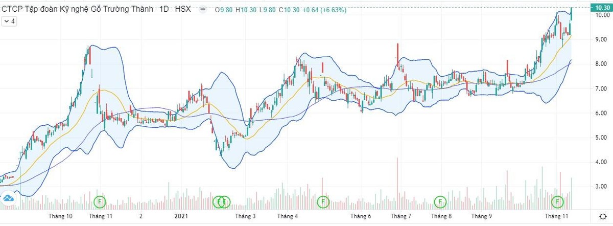The image size is (613, 226).
Task: Click Tháng 9 on the time axis
Action: click(x=482, y=216)
